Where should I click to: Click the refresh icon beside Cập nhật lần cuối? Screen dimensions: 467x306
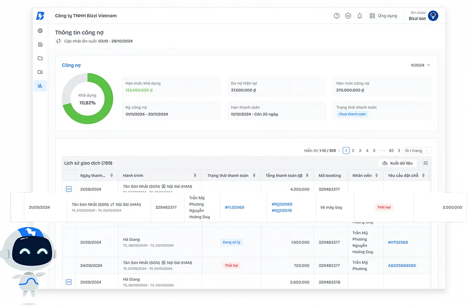coord(58,41)
